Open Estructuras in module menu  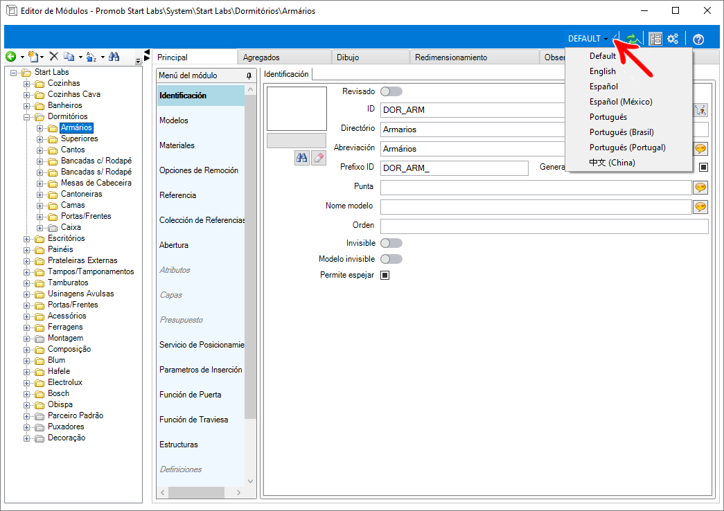coord(200,445)
